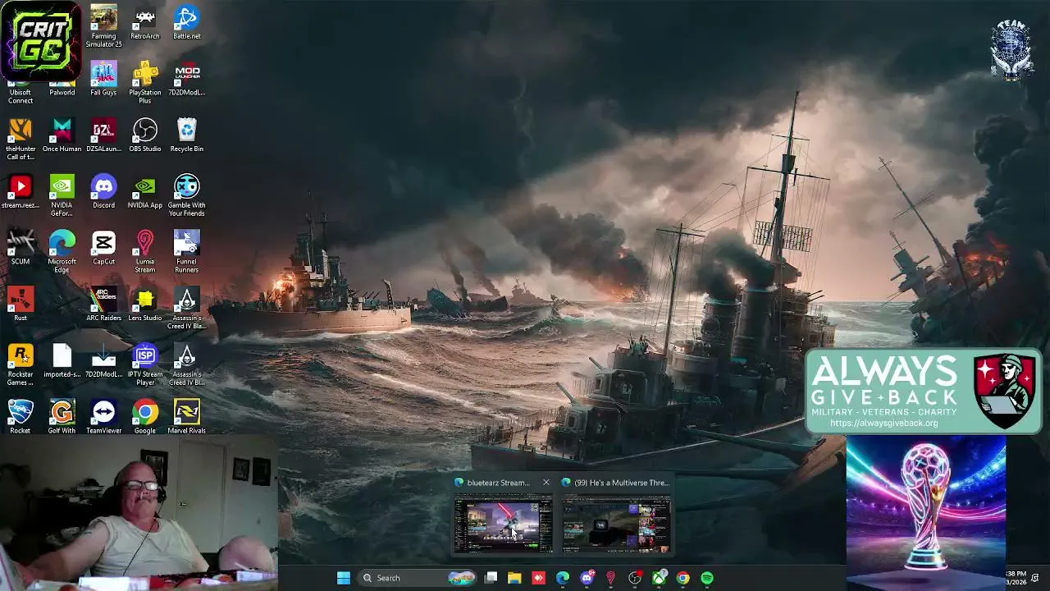The image size is (1050, 591).
Task: Select the NVIDIA GeForce desktop shortcut
Action: pos(62,195)
